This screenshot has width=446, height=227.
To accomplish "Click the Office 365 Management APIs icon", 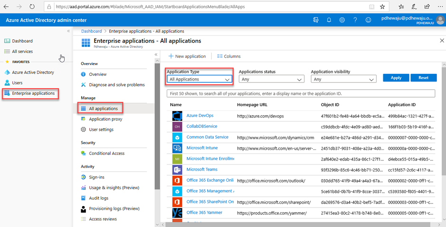I will [x=177, y=191].
